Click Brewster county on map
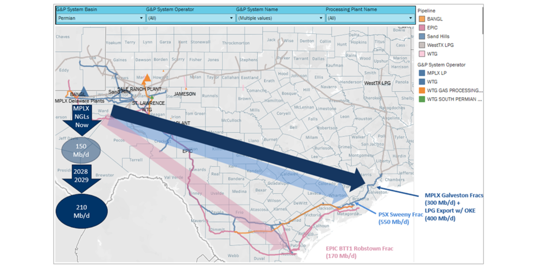 105,175
